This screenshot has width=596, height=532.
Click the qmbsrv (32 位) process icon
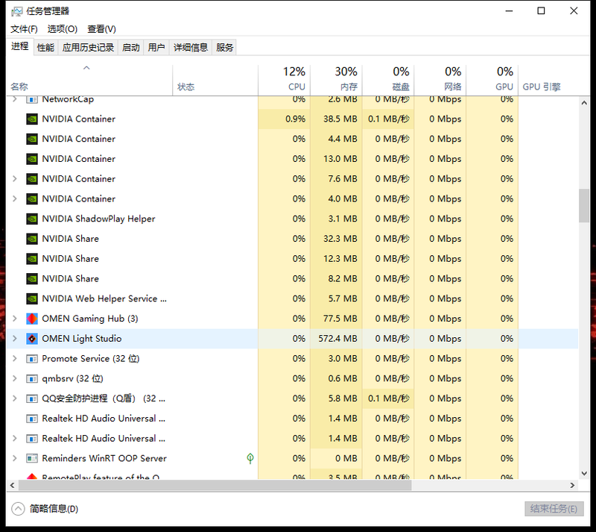[32, 378]
